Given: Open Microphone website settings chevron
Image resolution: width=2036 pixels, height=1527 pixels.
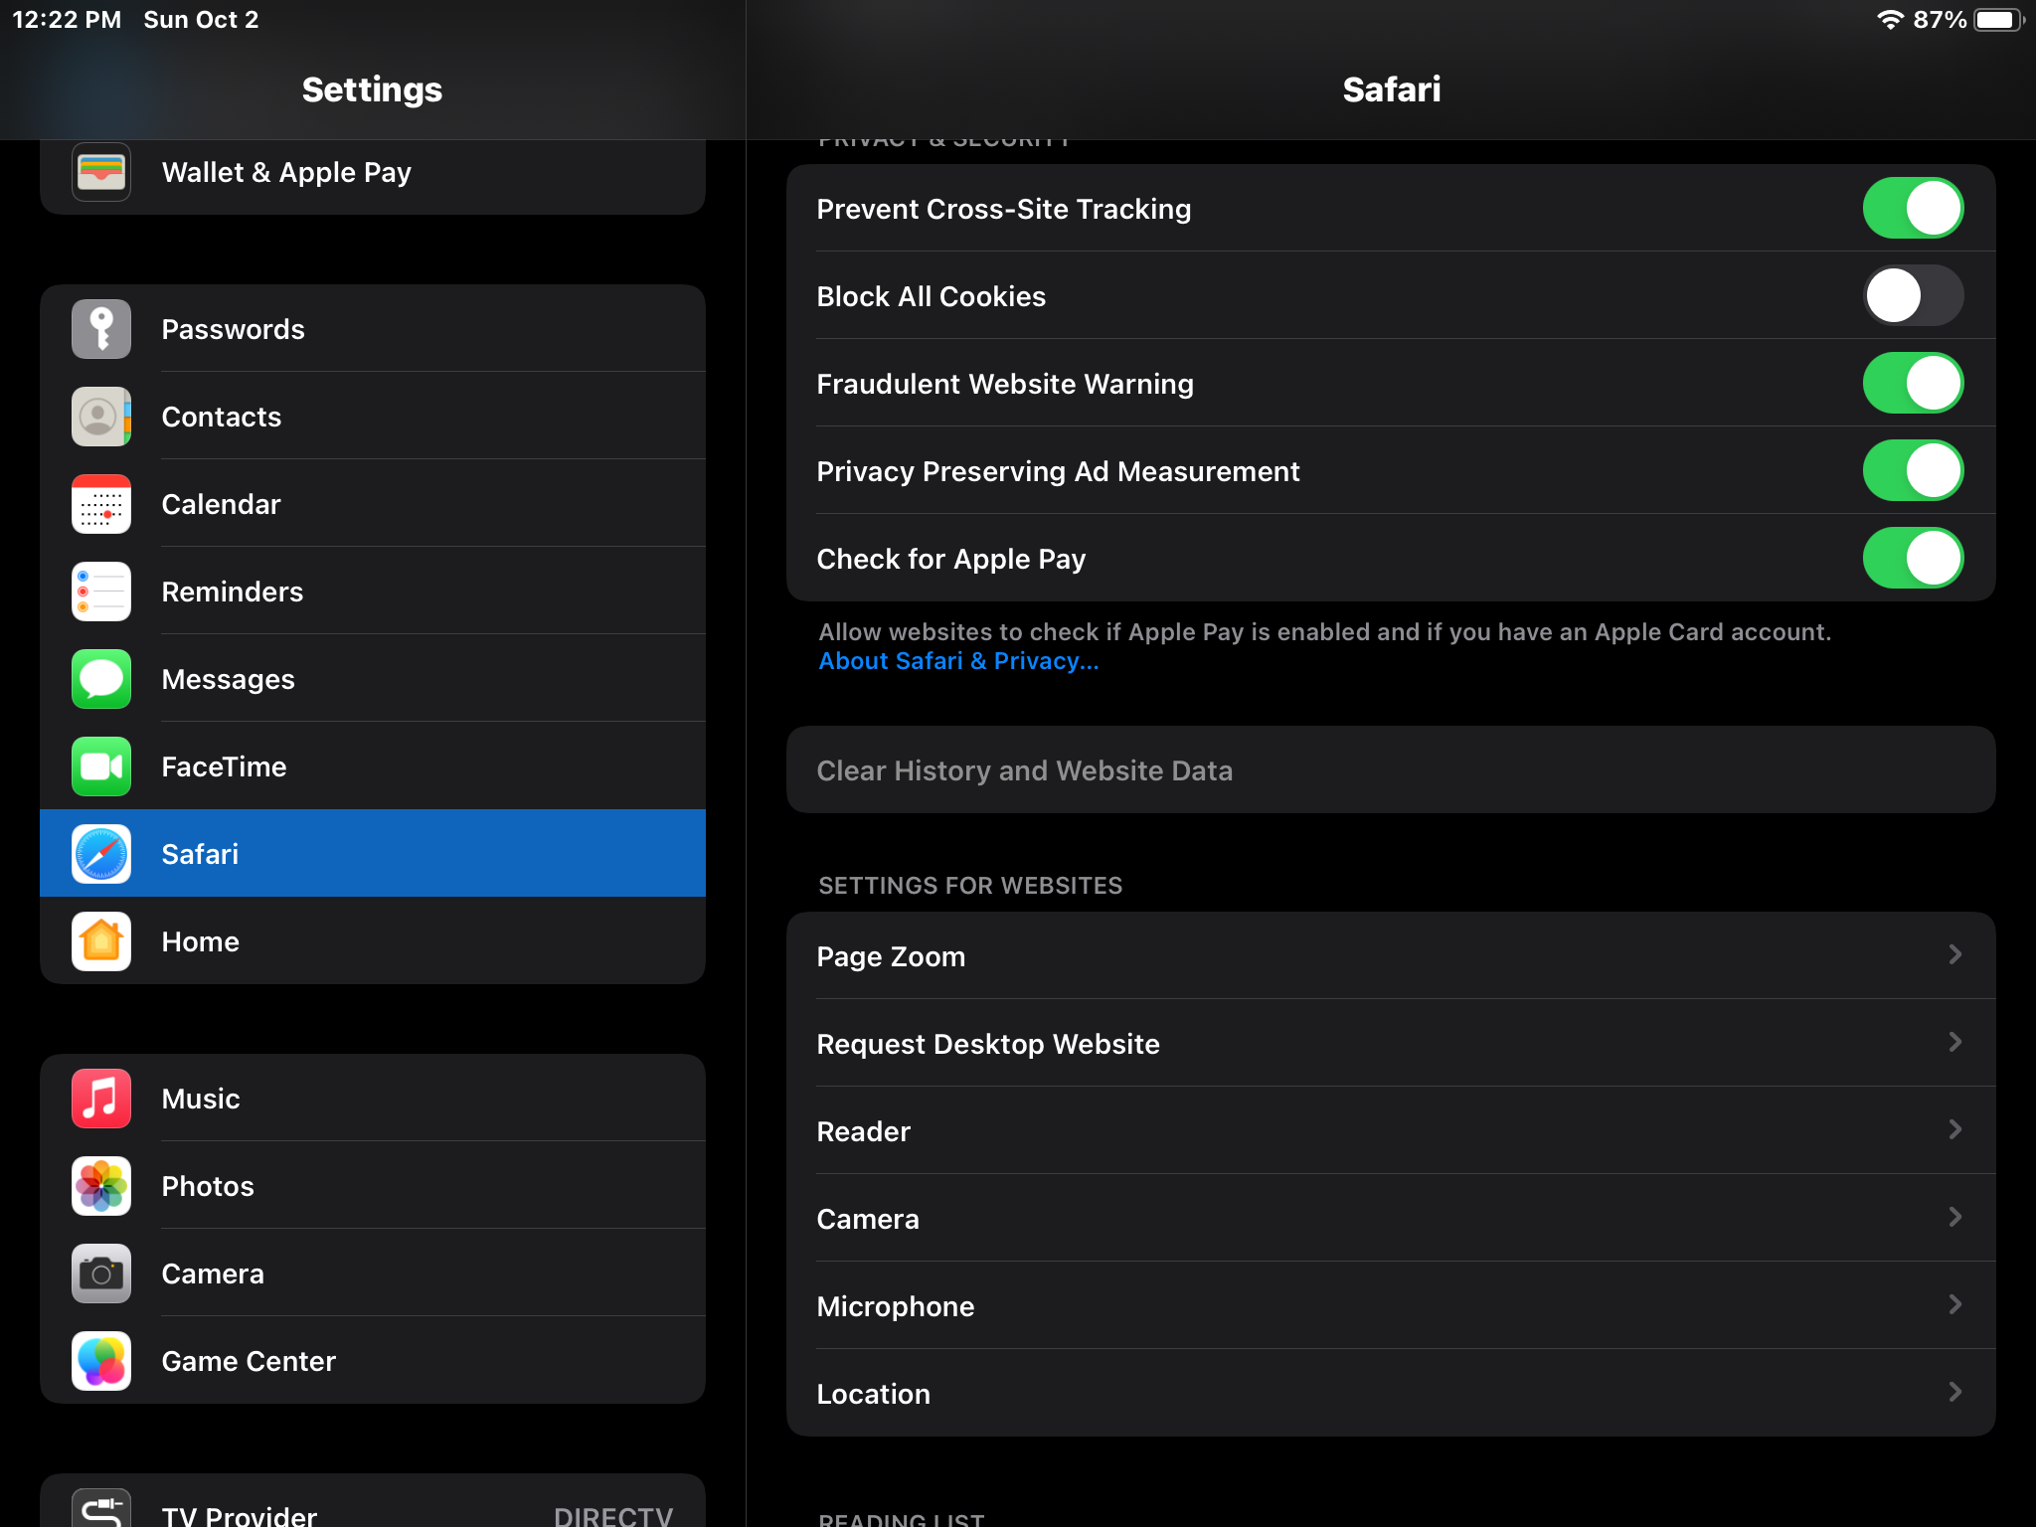Looking at the screenshot, I should pos(1953,1305).
